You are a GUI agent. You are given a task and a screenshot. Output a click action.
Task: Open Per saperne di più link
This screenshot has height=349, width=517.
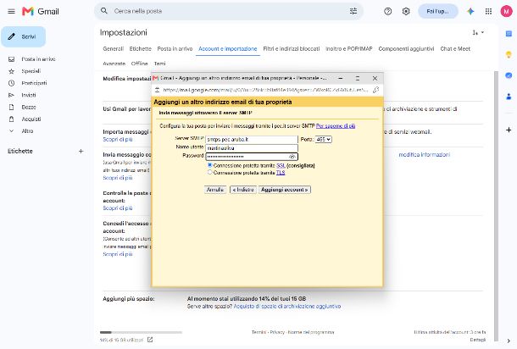point(336,126)
